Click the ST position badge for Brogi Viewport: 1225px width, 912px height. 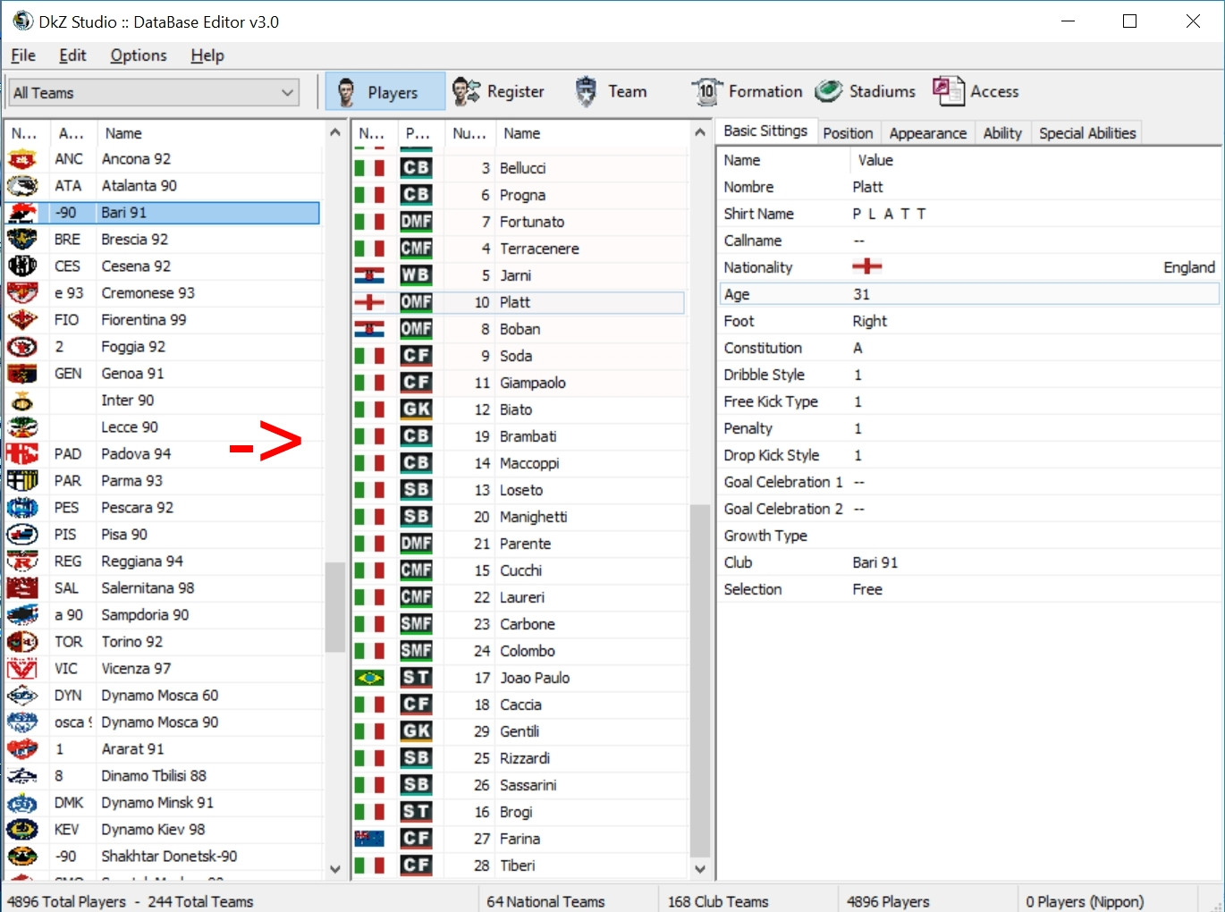tap(416, 812)
